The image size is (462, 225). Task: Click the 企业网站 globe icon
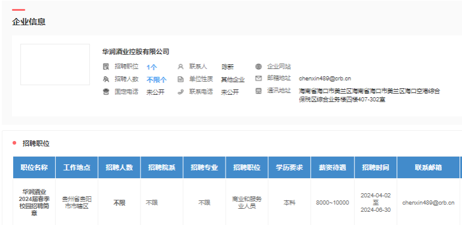[259, 67]
